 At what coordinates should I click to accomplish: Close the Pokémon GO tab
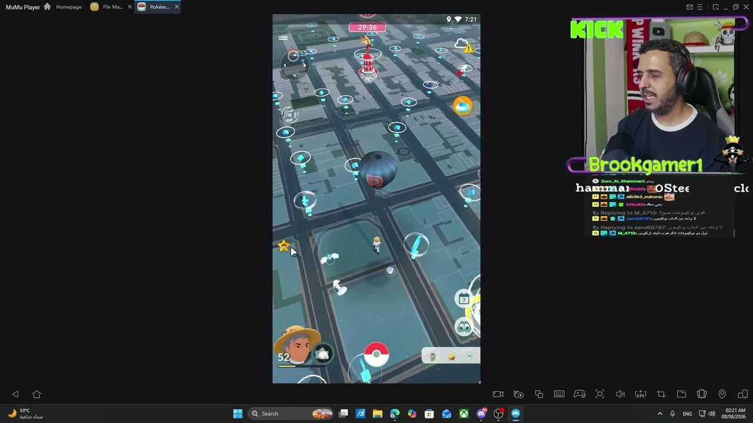tap(176, 7)
